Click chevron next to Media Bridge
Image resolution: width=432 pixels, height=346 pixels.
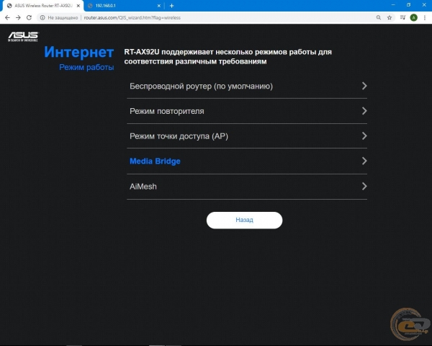pyautogui.click(x=364, y=161)
